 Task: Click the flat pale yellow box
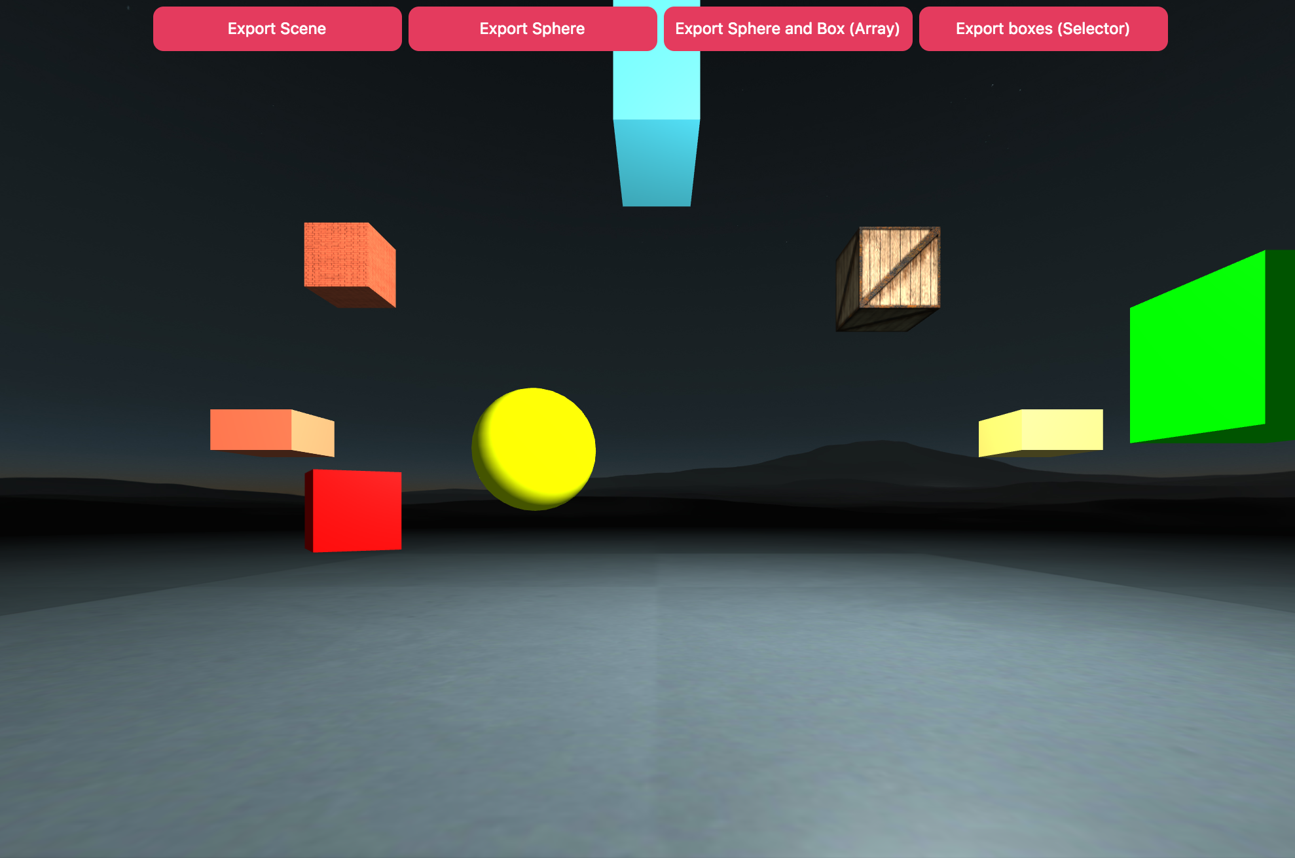tap(1041, 432)
